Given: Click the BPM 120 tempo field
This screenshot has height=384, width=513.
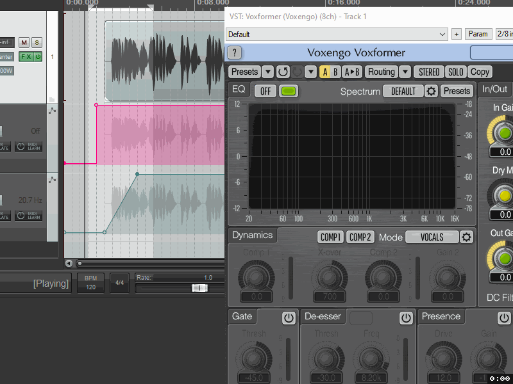Looking at the screenshot, I should point(90,283).
